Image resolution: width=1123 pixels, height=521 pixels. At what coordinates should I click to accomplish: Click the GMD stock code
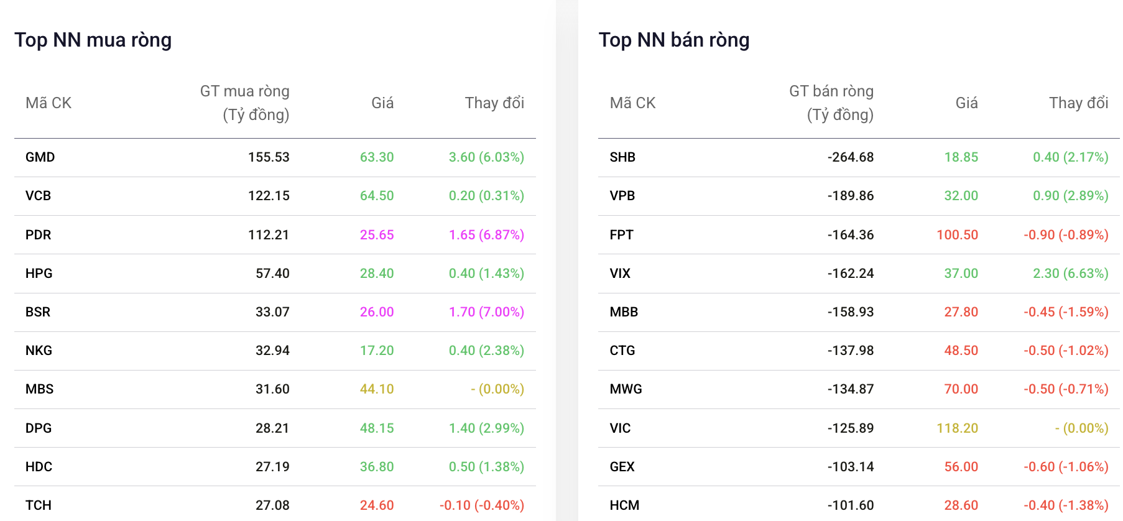coord(40,157)
